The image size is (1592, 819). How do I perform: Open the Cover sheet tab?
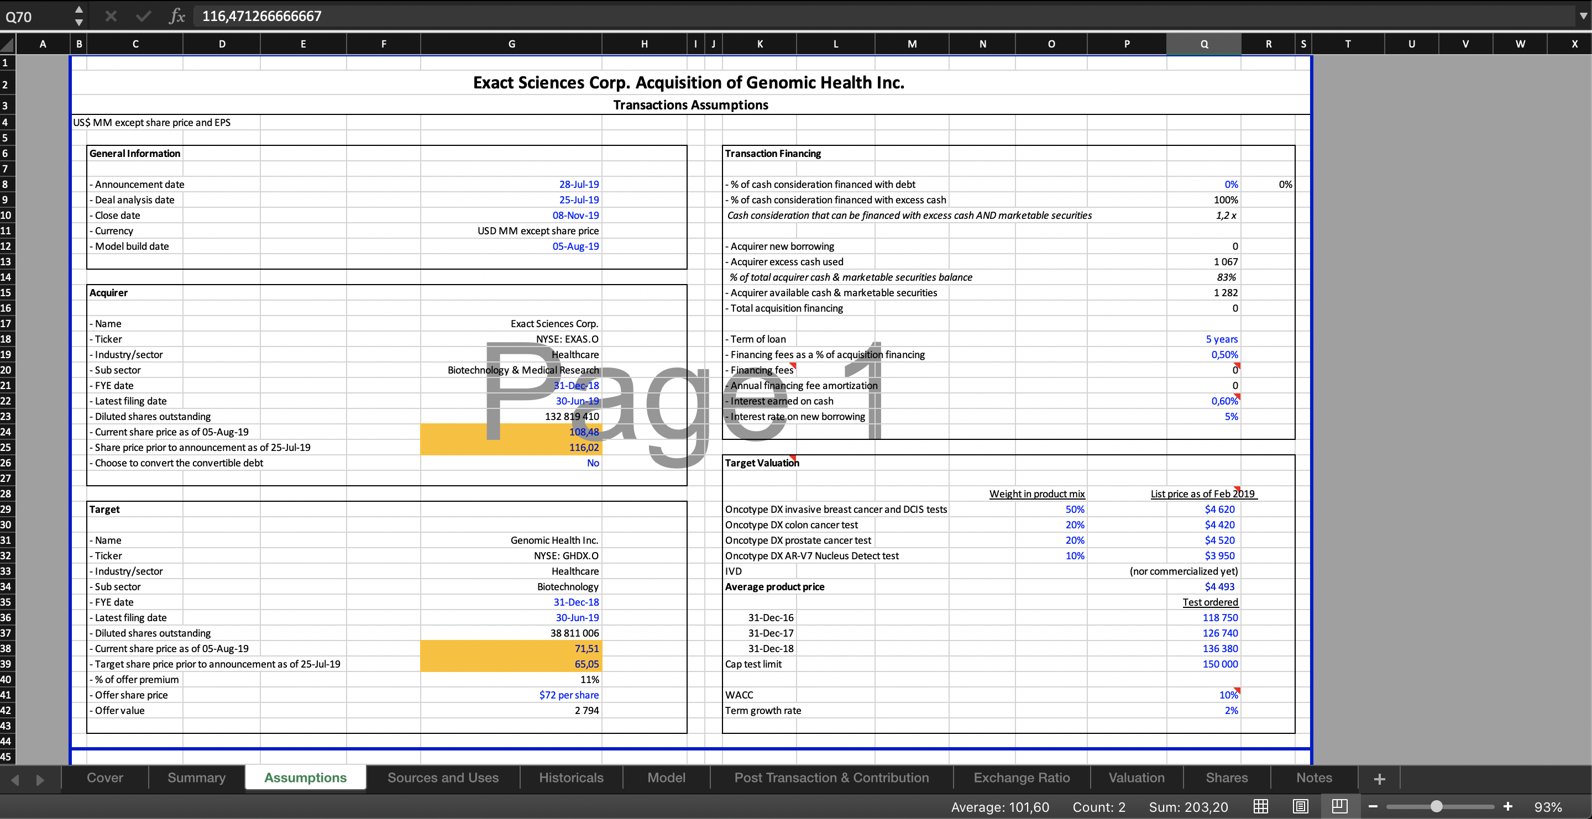[x=105, y=778]
